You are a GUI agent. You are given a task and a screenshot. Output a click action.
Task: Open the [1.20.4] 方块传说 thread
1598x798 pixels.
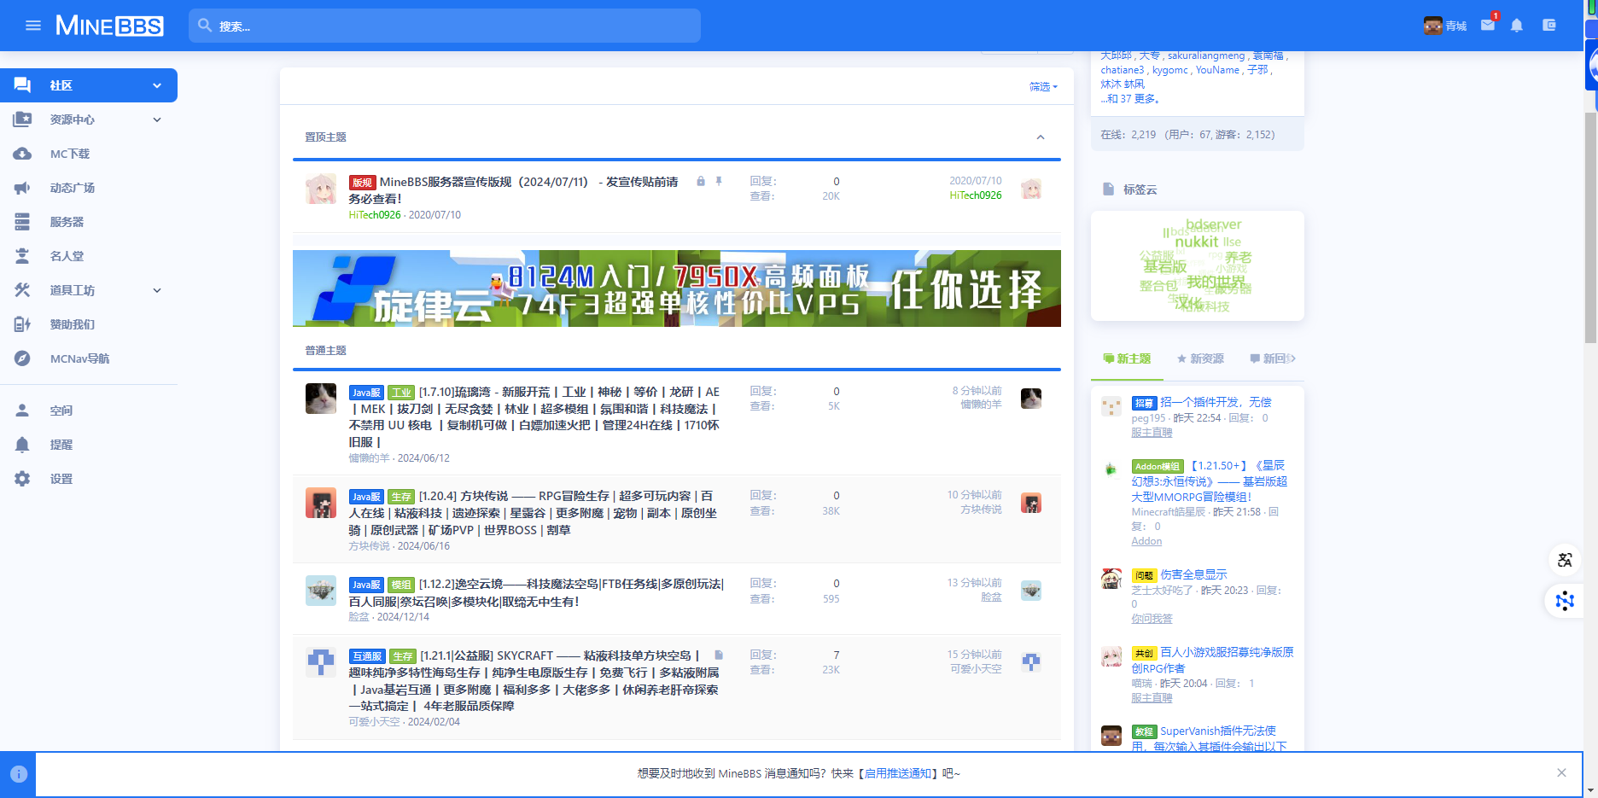click(x=534, y=513)
